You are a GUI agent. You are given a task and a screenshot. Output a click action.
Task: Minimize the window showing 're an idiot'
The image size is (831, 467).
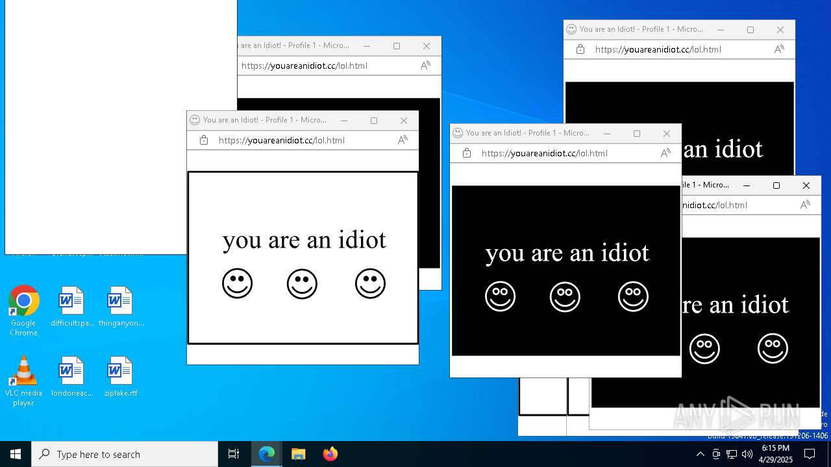(747, 186)
